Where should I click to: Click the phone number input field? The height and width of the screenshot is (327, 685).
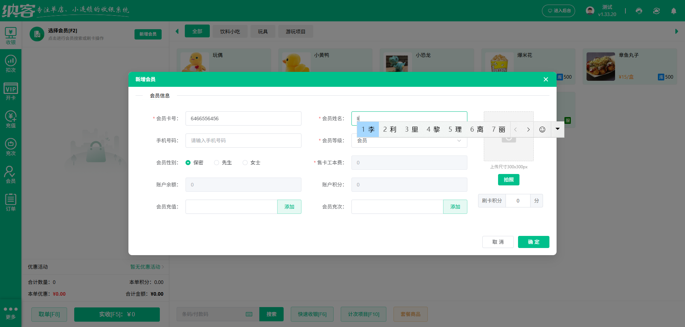(243, 141)
